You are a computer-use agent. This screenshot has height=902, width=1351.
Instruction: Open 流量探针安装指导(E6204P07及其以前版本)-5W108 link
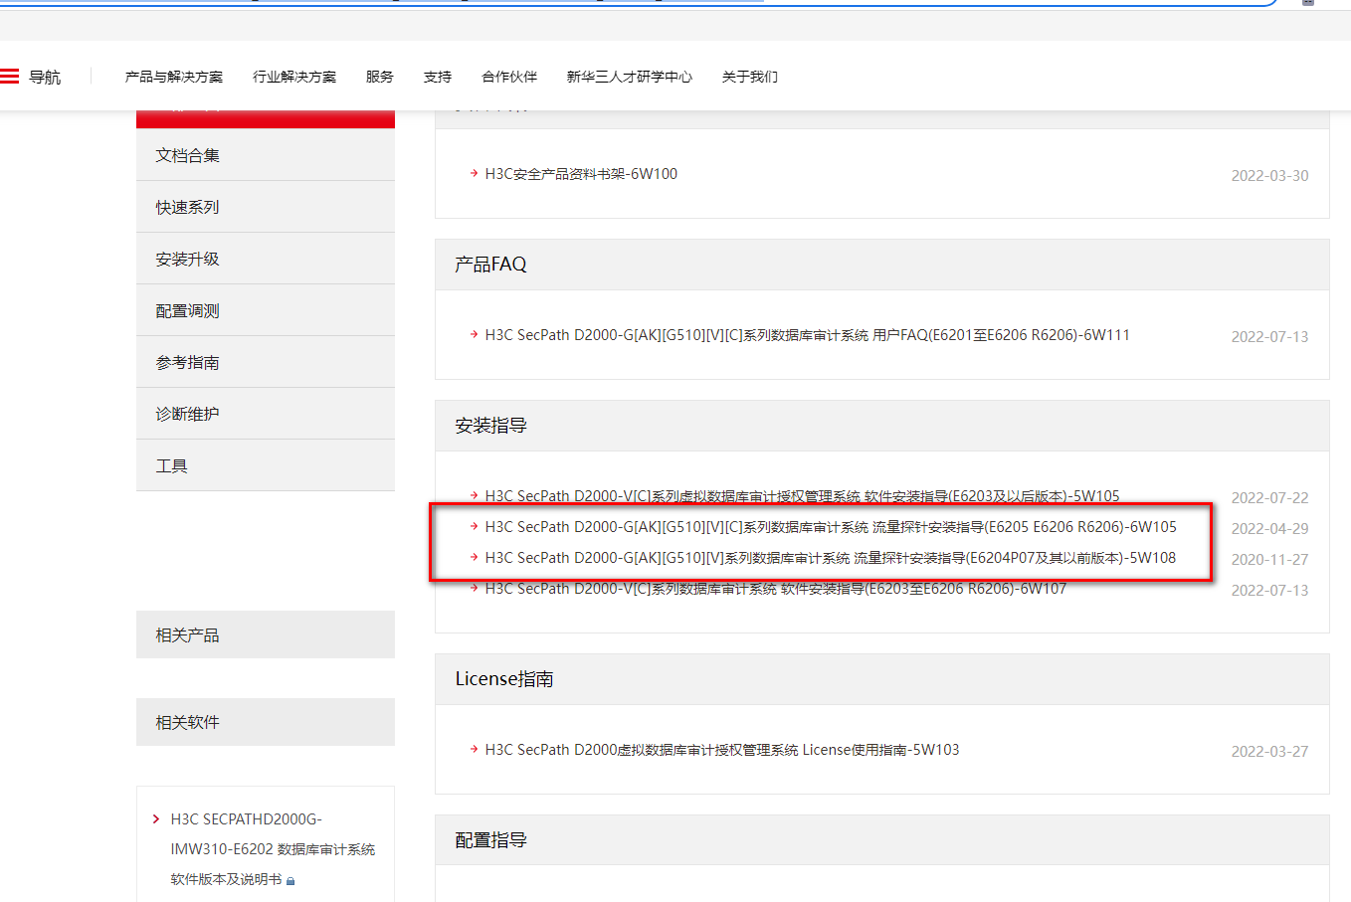pos(831,558)
